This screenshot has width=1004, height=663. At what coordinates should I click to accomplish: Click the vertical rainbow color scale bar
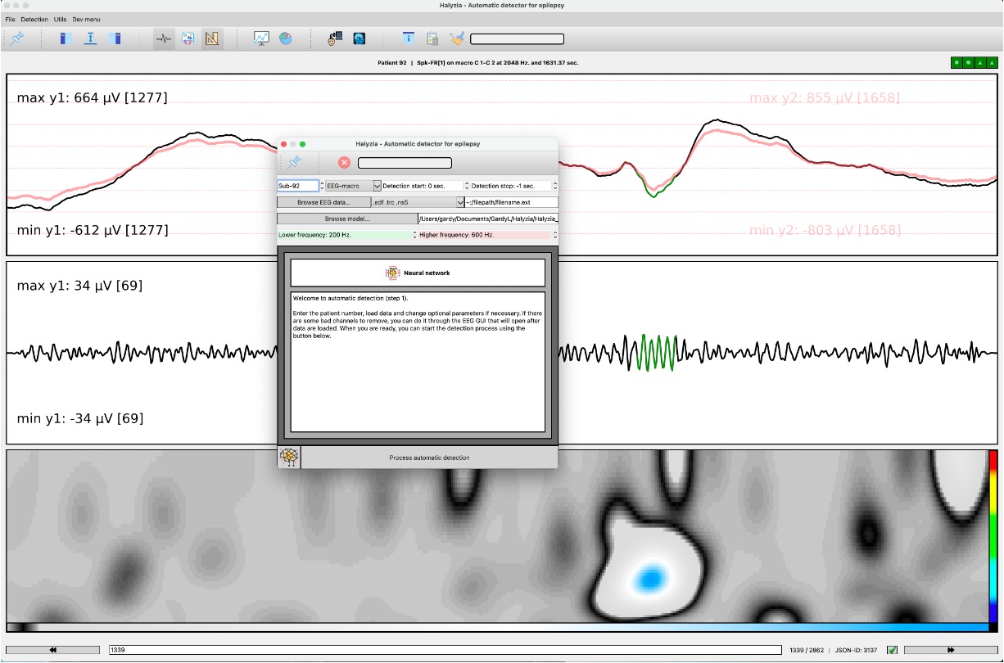tap(993, 536)
